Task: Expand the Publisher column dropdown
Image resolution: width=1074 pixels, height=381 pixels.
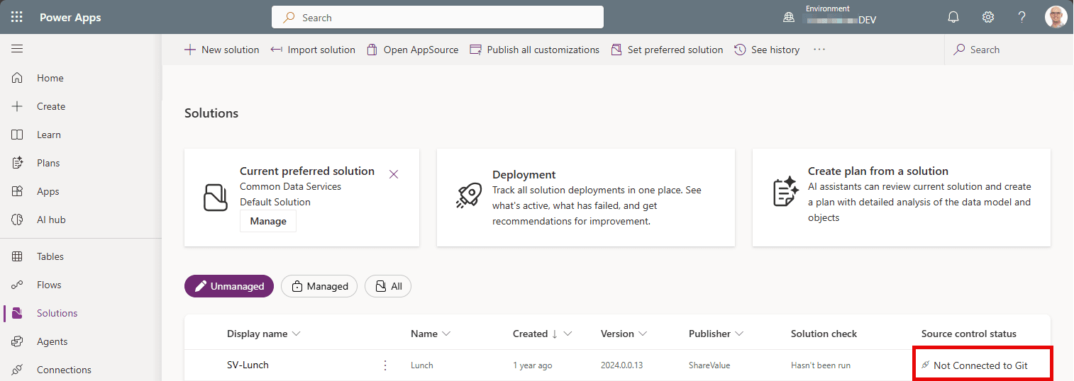Action: (x=739, y=334)
